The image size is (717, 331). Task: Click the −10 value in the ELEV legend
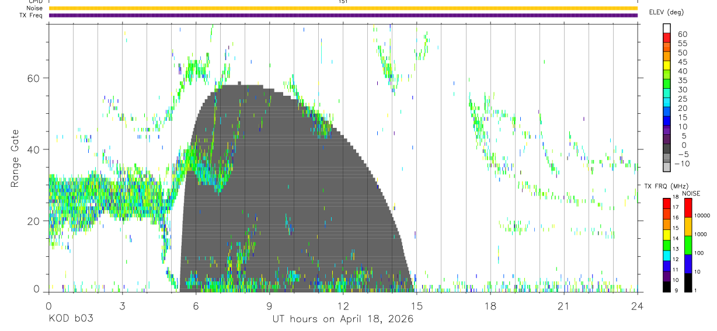pyautogui.click(x=682, y=163)
